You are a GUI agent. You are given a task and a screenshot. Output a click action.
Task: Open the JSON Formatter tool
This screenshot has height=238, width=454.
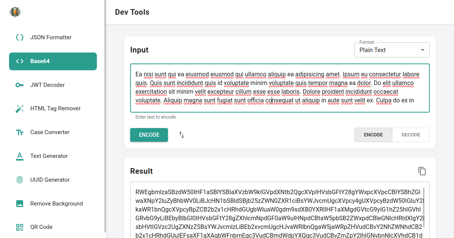pyautogui.click(x=51, y=37)
